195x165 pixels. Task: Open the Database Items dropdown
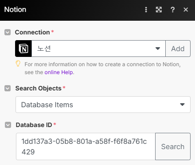point(103,105)
